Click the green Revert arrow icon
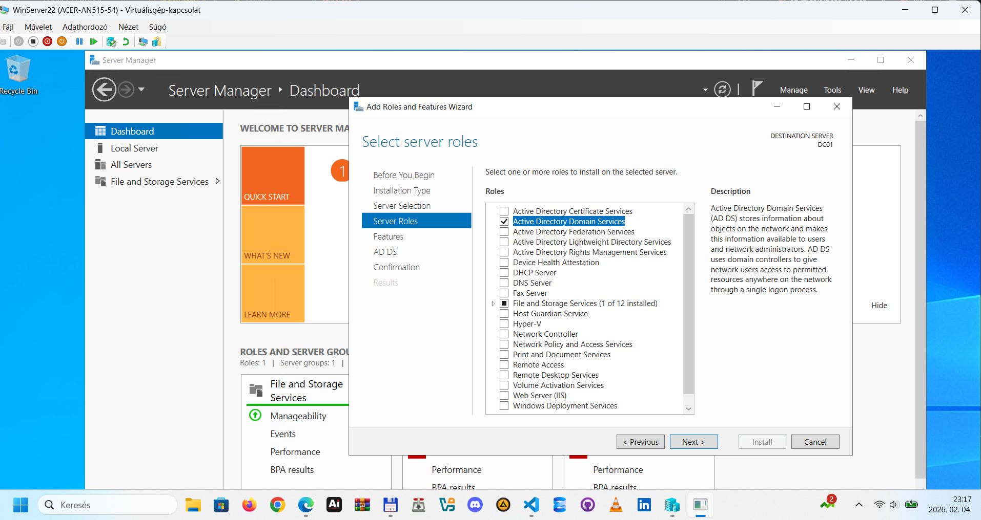 126,41
